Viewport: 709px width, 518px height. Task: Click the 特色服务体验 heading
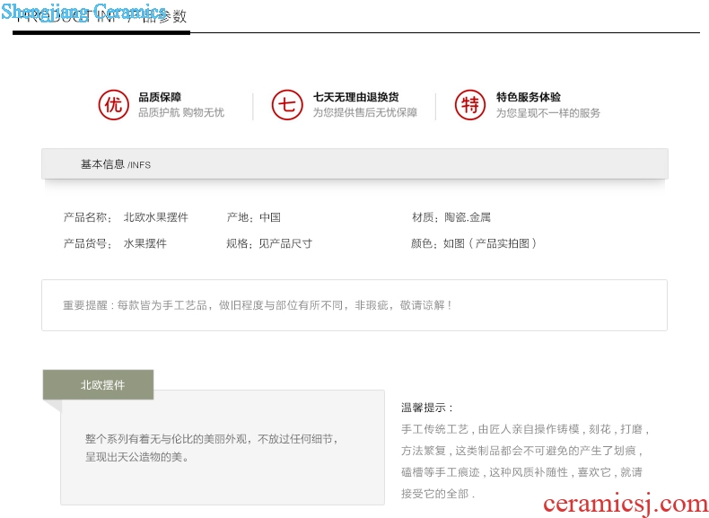point(529,97)
